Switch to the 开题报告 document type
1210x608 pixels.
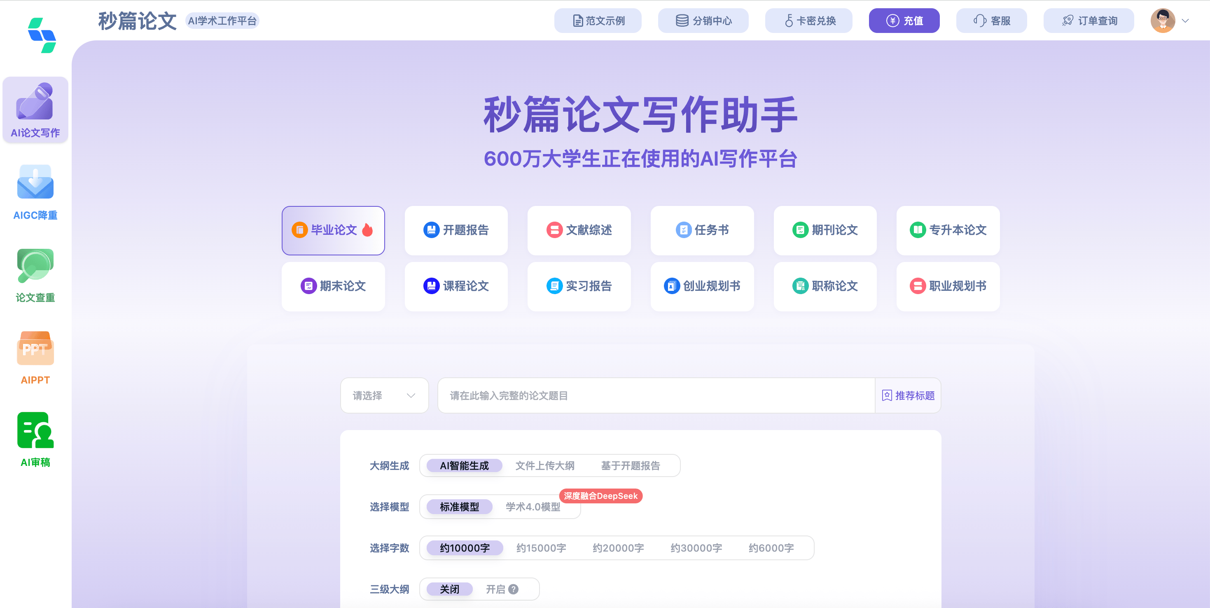(456, 230)
